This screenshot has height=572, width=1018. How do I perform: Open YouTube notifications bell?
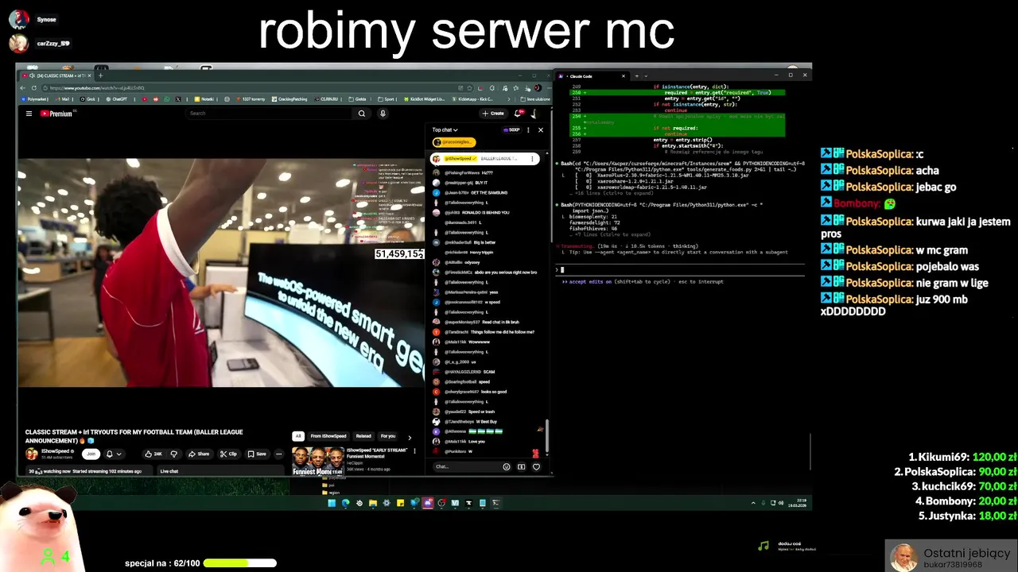point(519,114)
